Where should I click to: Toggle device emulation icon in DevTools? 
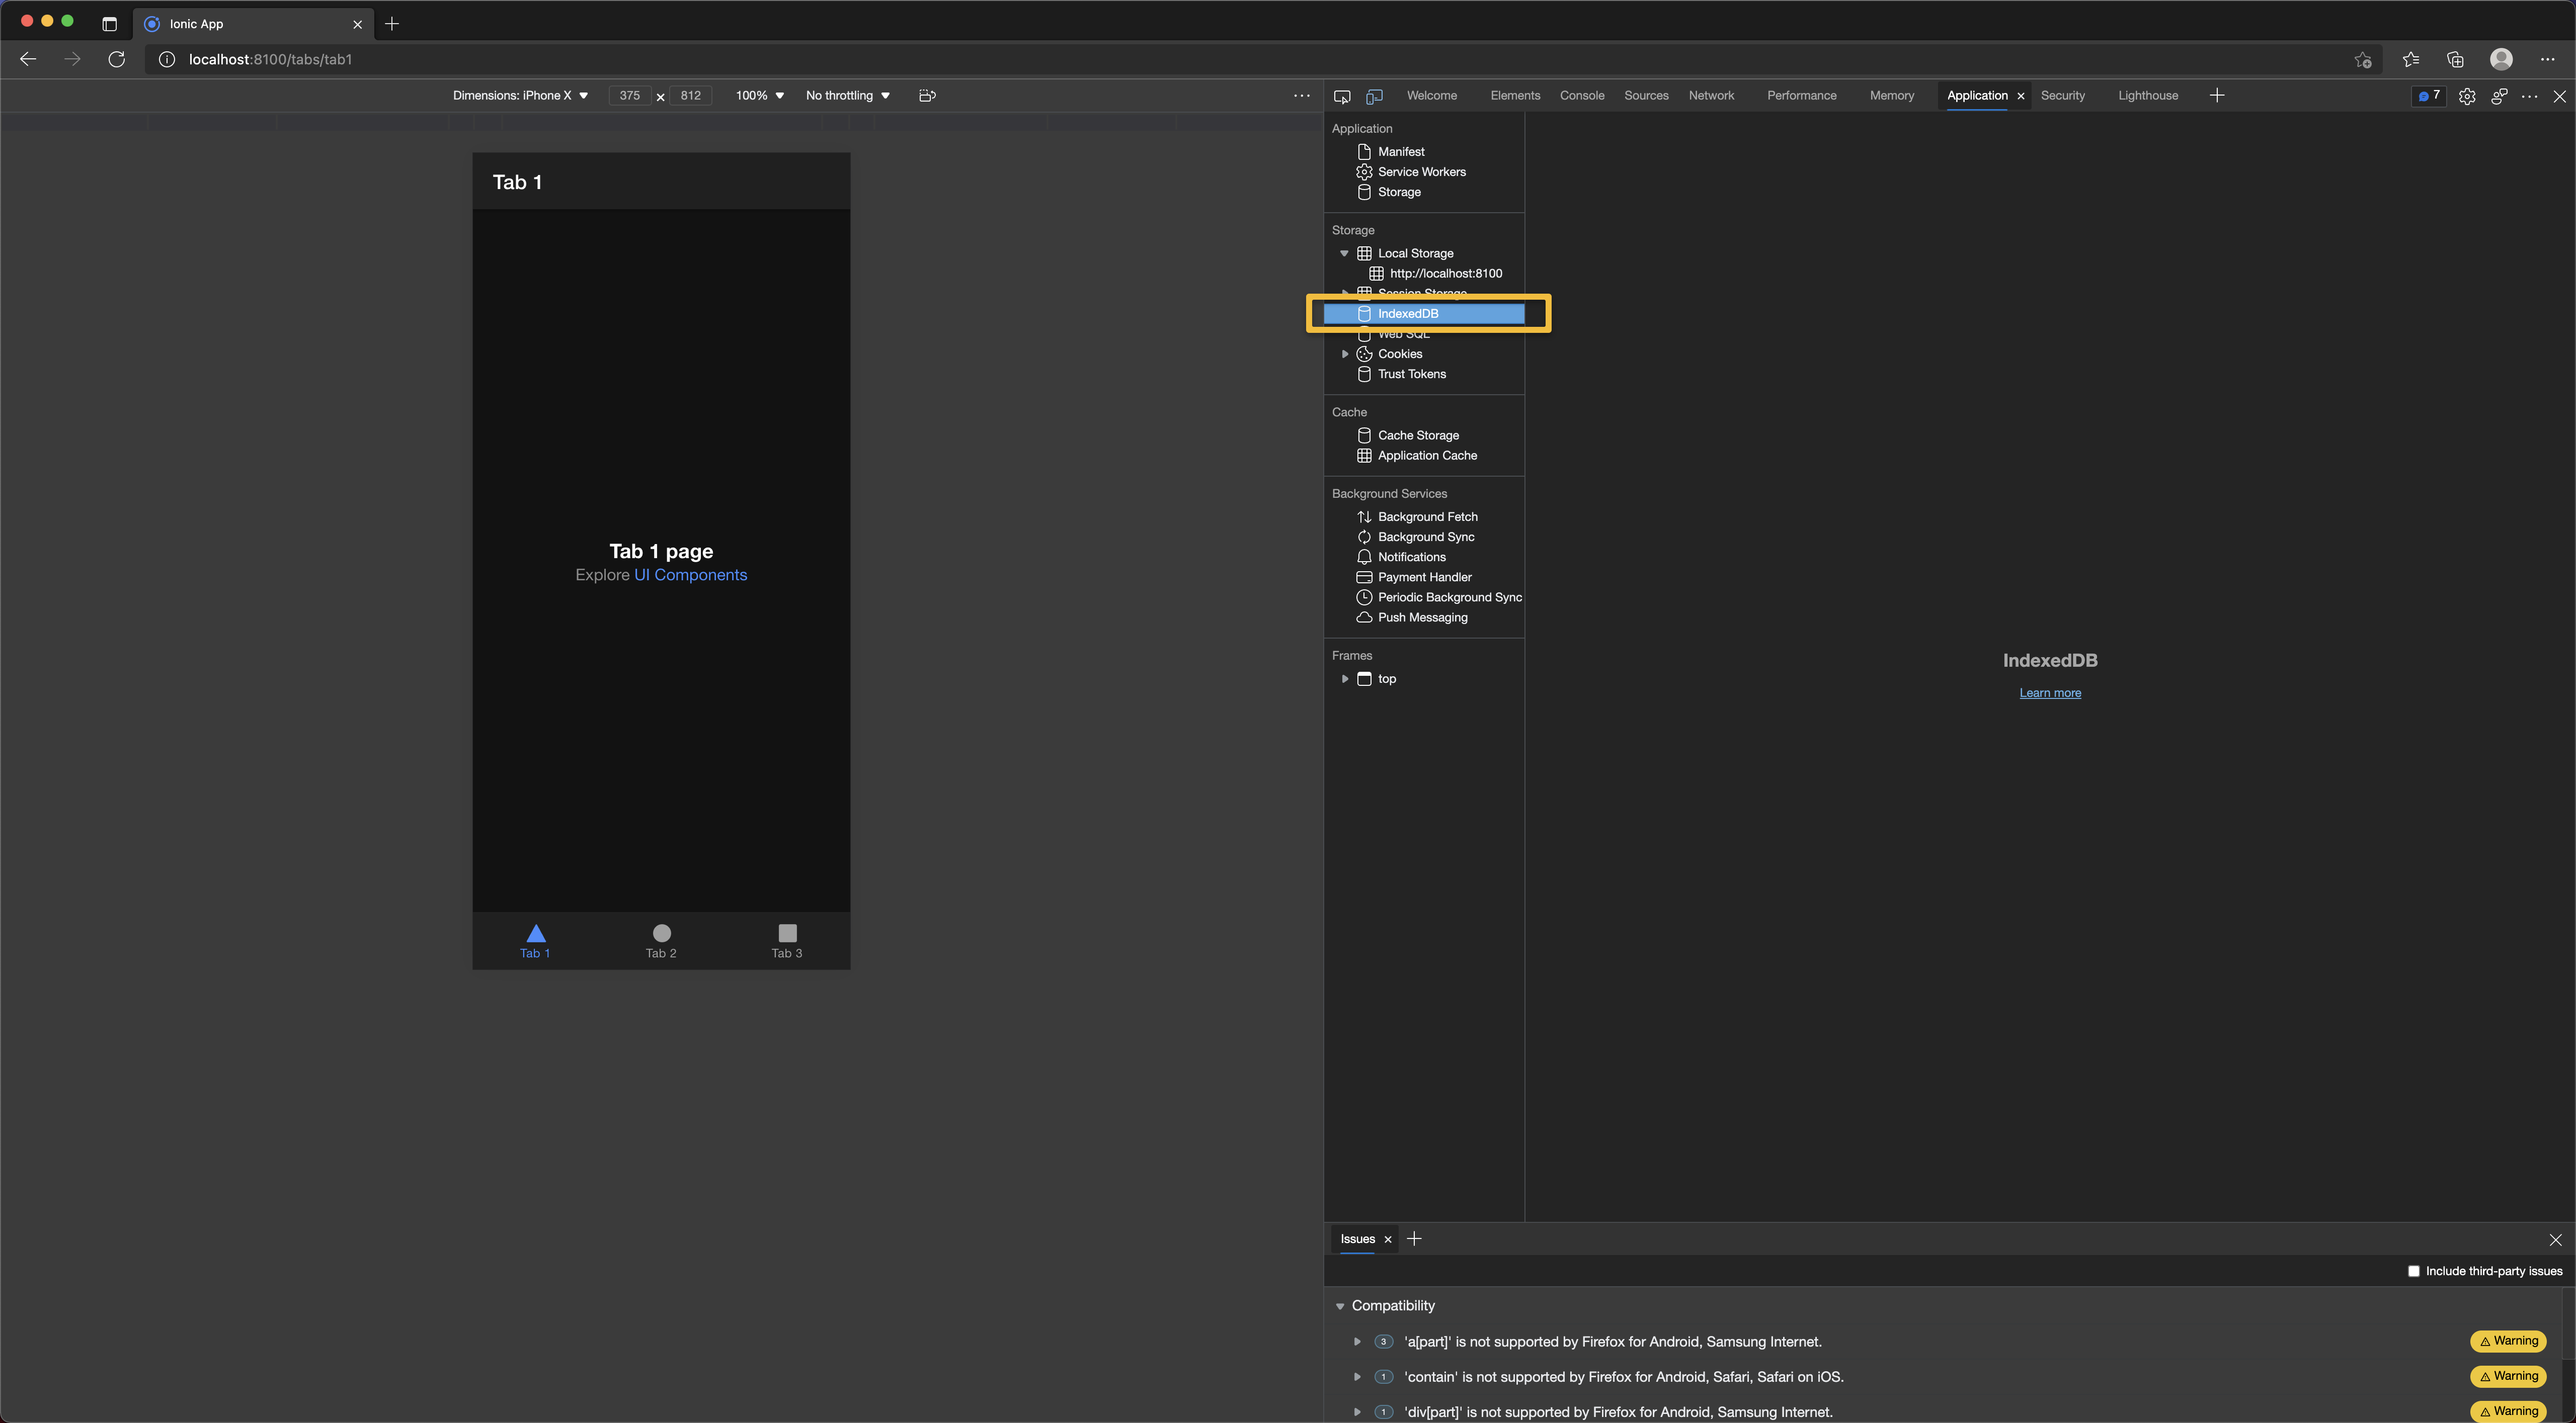pos(1374,96)
